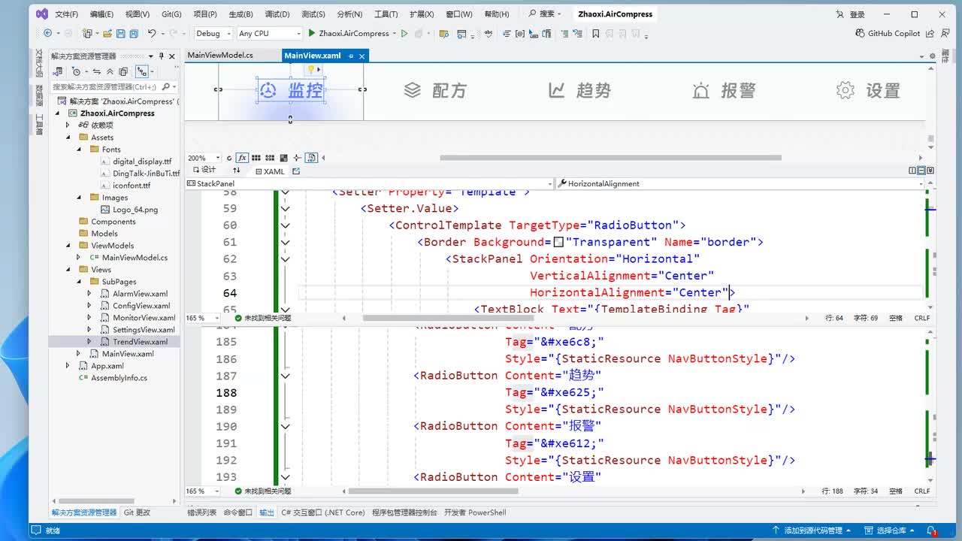Open the 文件(F) menu

(x=67, y=14)
